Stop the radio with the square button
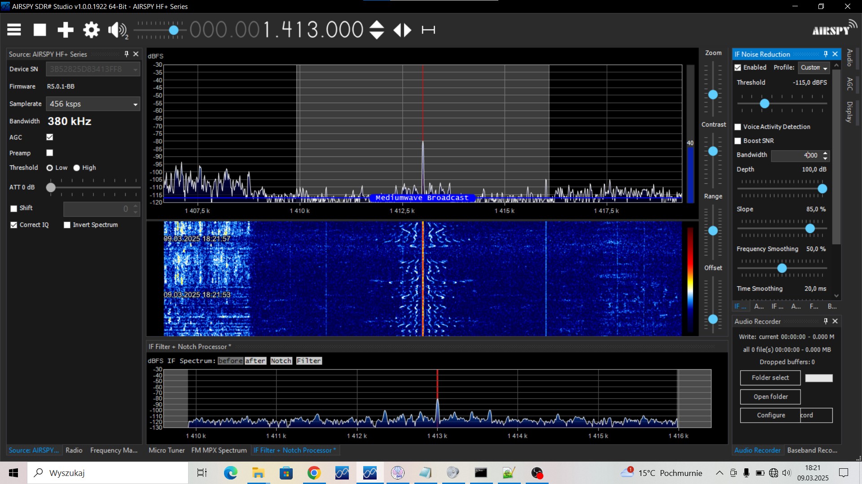This screenshot has height=484, width=862. 40,30
